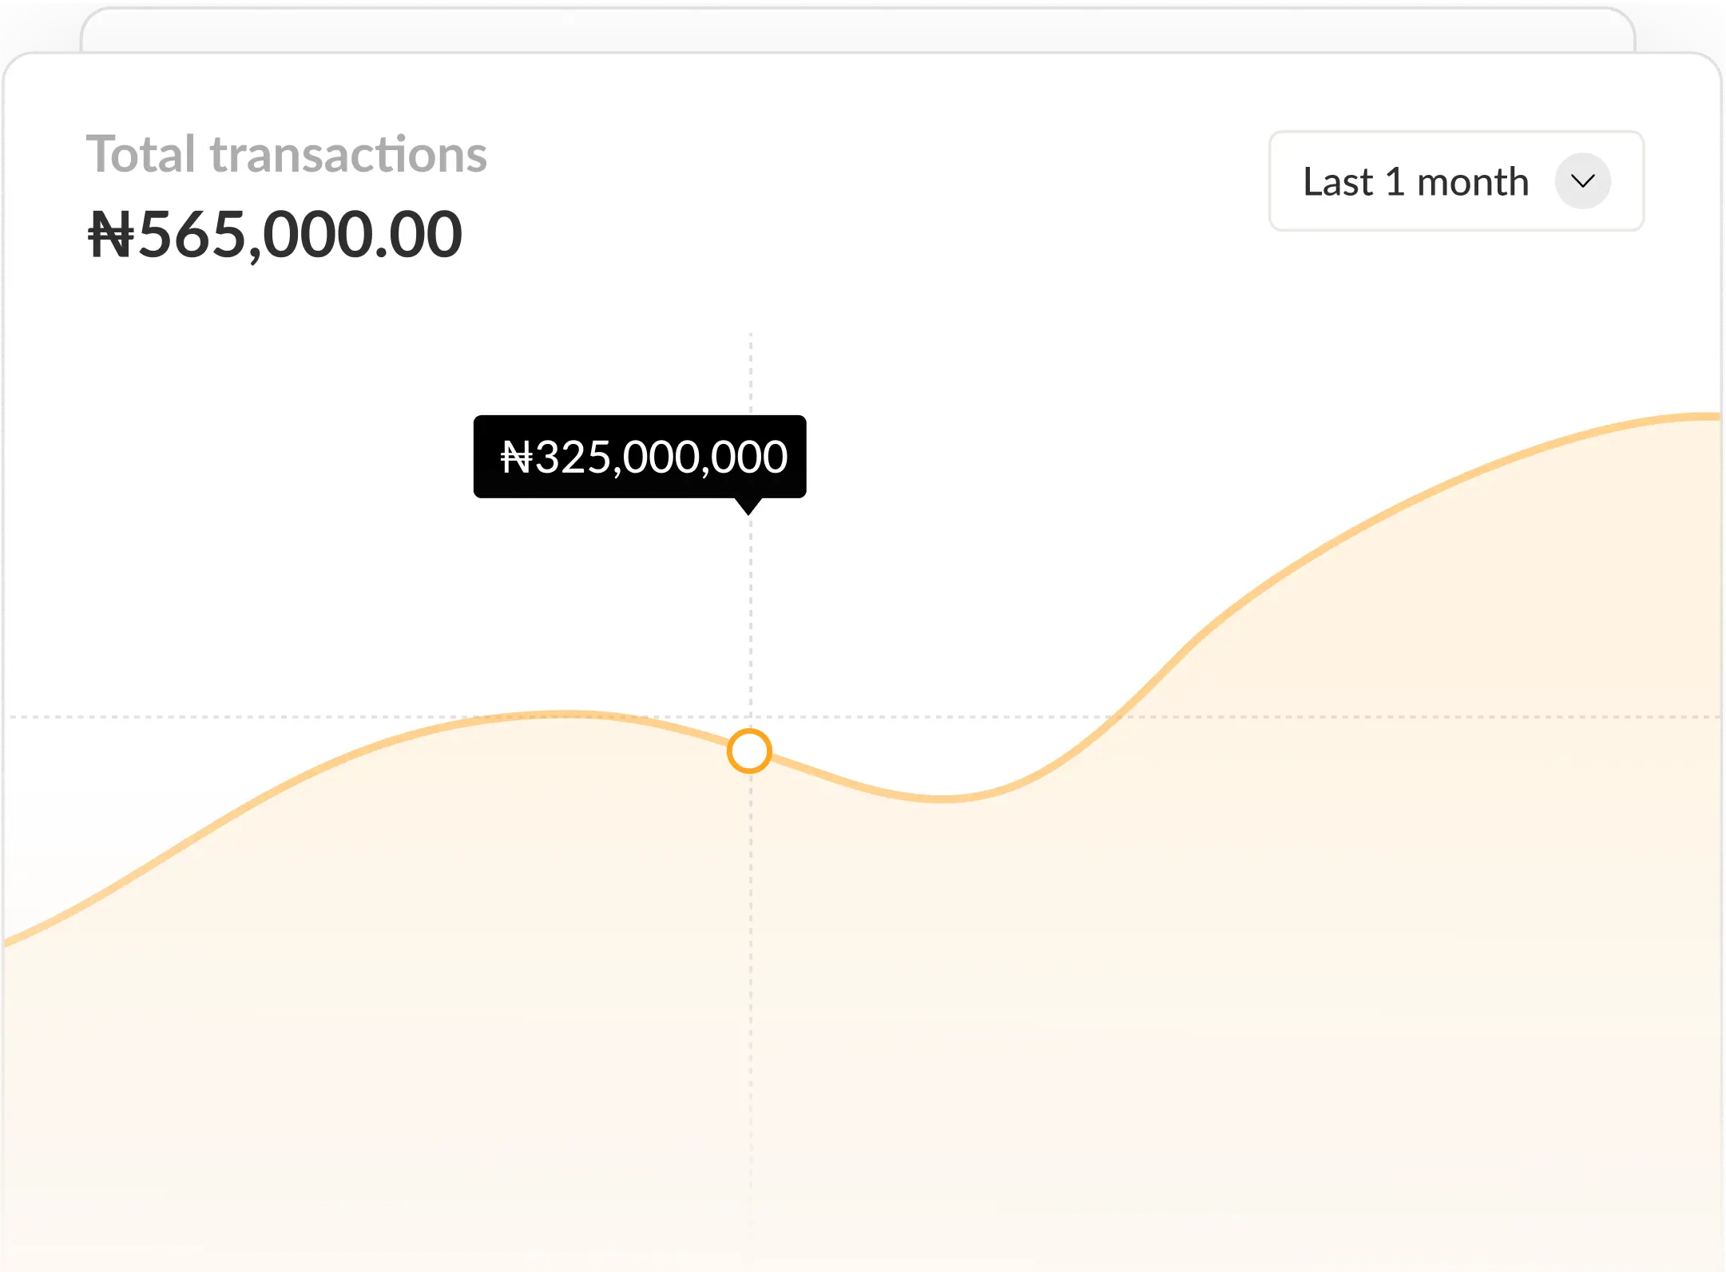This screenshot has height=1272, width=1726.
Task: Click the black ₦325,000,000 tooltip
Action: tap(640, 457)
